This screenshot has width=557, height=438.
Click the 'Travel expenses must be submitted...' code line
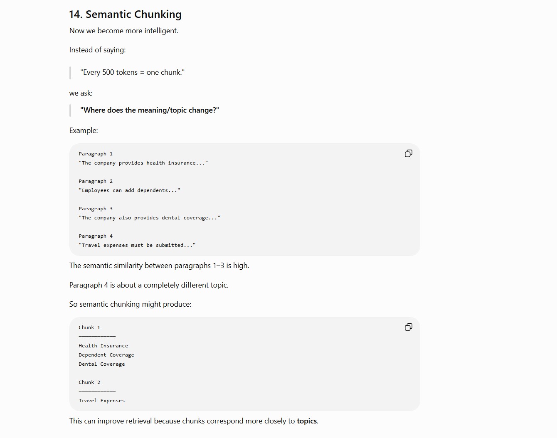click(x=137, y=245)
